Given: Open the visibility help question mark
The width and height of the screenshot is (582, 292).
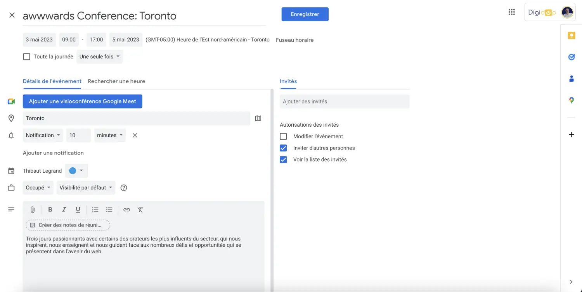Looking at the screenshot, I should [x=124, y=188].
